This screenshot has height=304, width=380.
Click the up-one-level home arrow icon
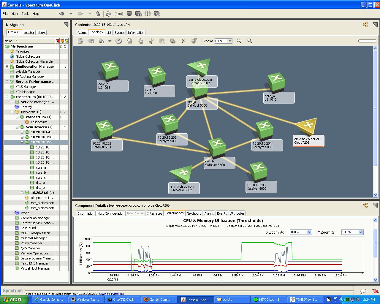[98, 14]
